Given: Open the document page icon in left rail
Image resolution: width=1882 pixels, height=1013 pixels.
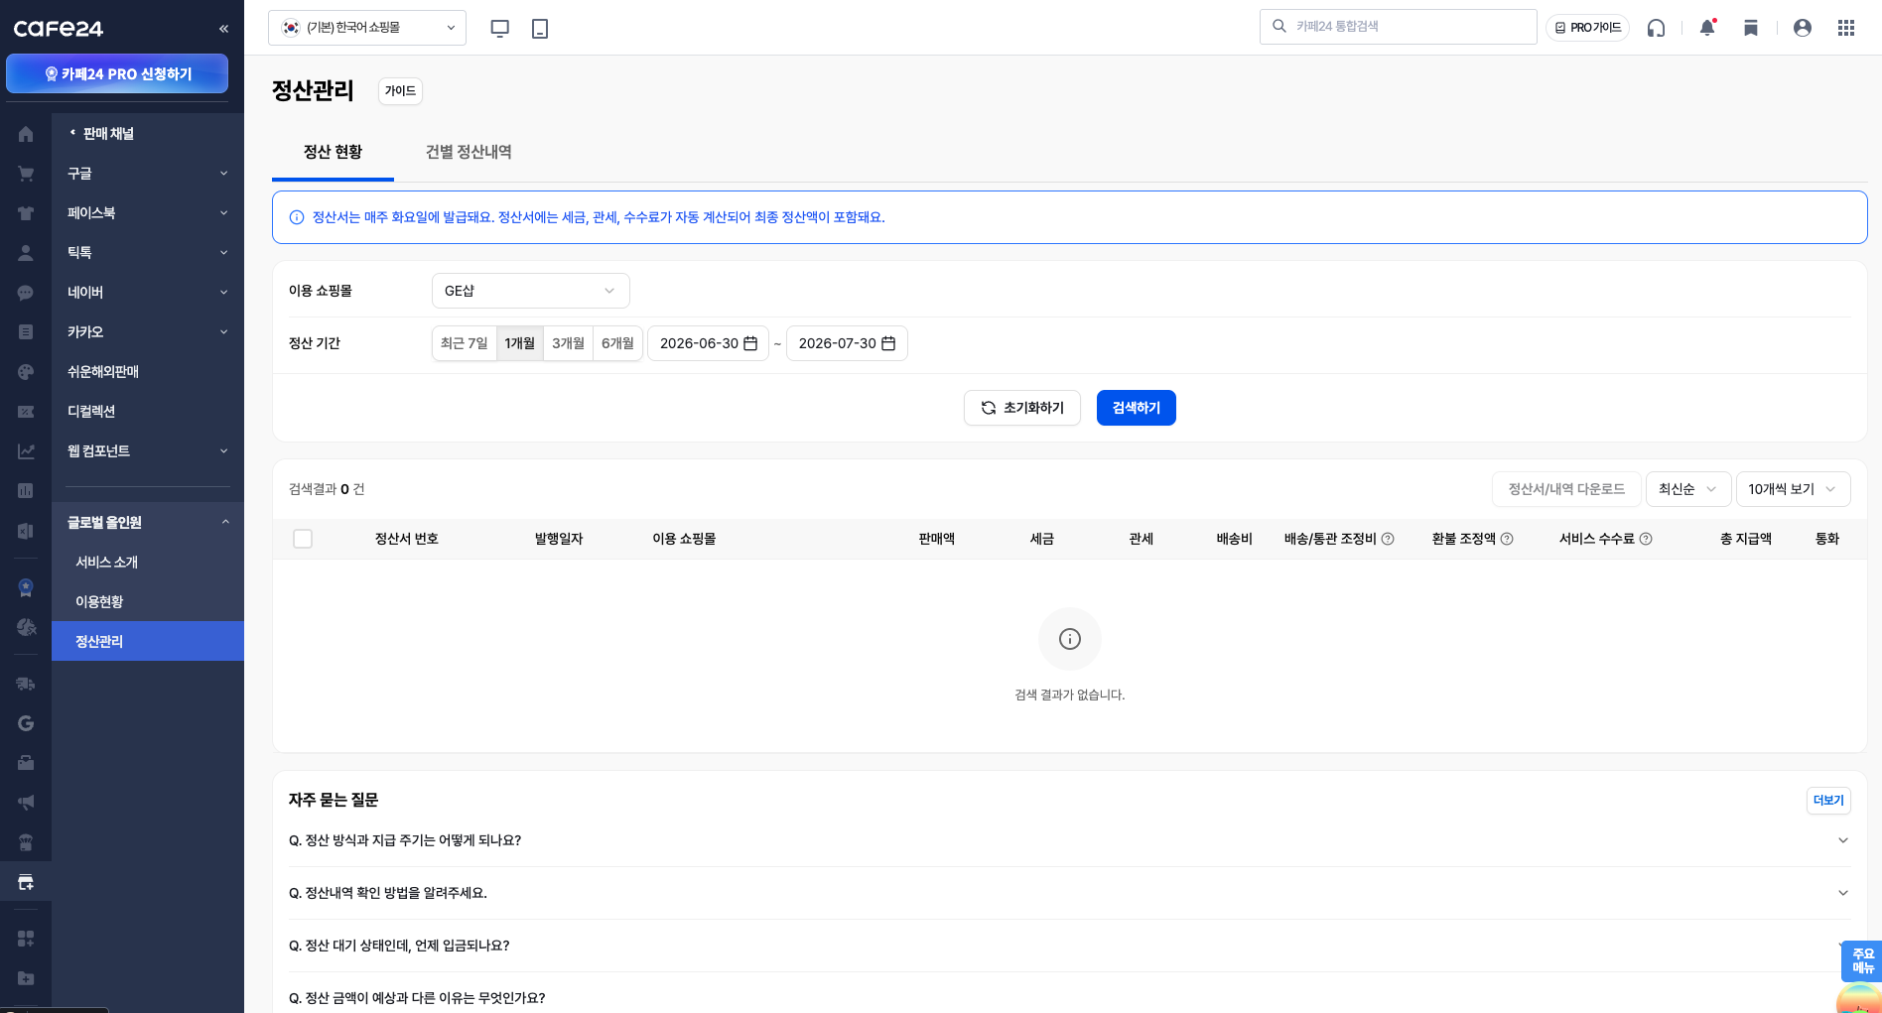Looking at the screenshot, I should pos(26,332).
